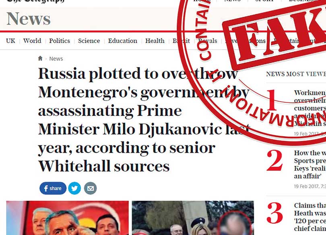Open the Science section
This screenshot has width=326, height=235.
(x=89, y=41)
